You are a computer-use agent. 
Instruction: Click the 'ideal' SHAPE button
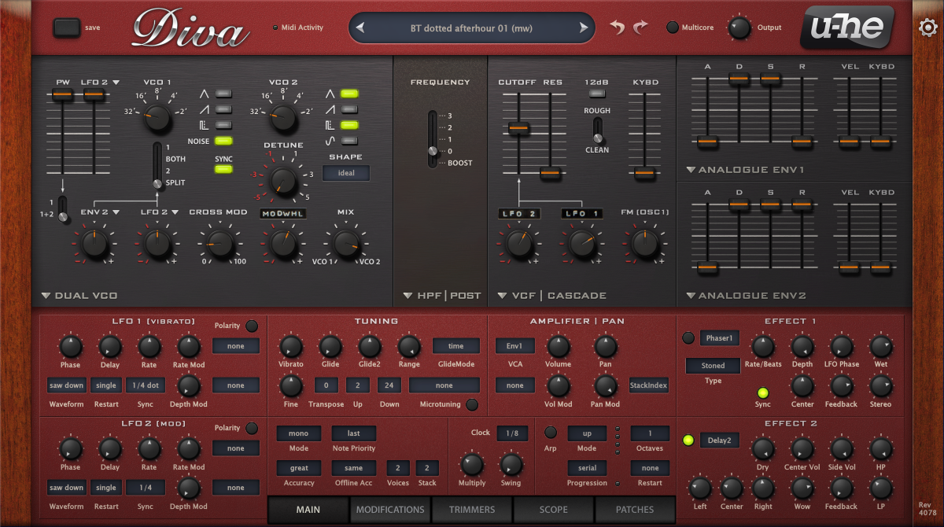pos(345,173)
